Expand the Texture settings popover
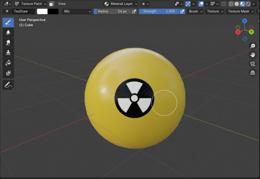This screenshot has height=179, width=260. (214, 11)
